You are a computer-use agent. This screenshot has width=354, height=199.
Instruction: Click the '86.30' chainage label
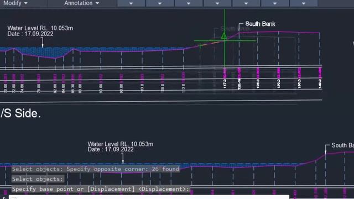[72, 88]
